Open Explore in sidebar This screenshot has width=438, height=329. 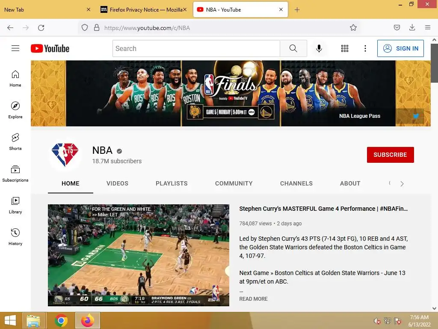15,110
